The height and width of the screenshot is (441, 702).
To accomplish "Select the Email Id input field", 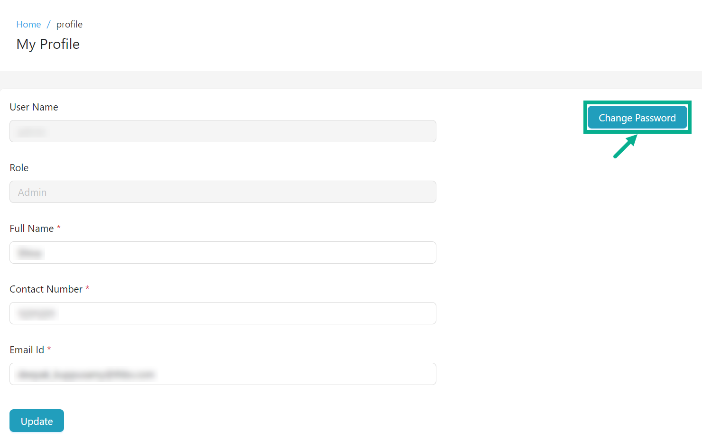I will (222, 374).
